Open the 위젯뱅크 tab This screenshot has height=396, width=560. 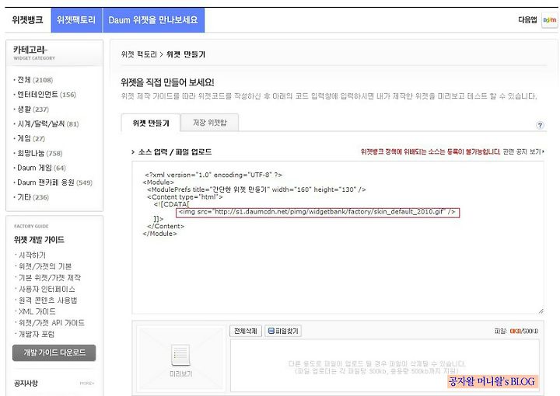[27, 19]
